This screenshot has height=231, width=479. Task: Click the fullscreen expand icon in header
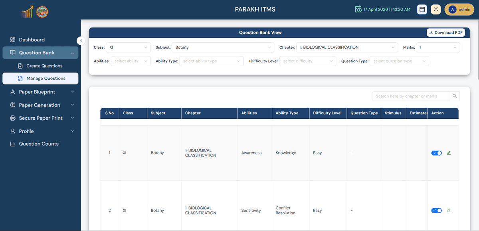click(436, 9)
